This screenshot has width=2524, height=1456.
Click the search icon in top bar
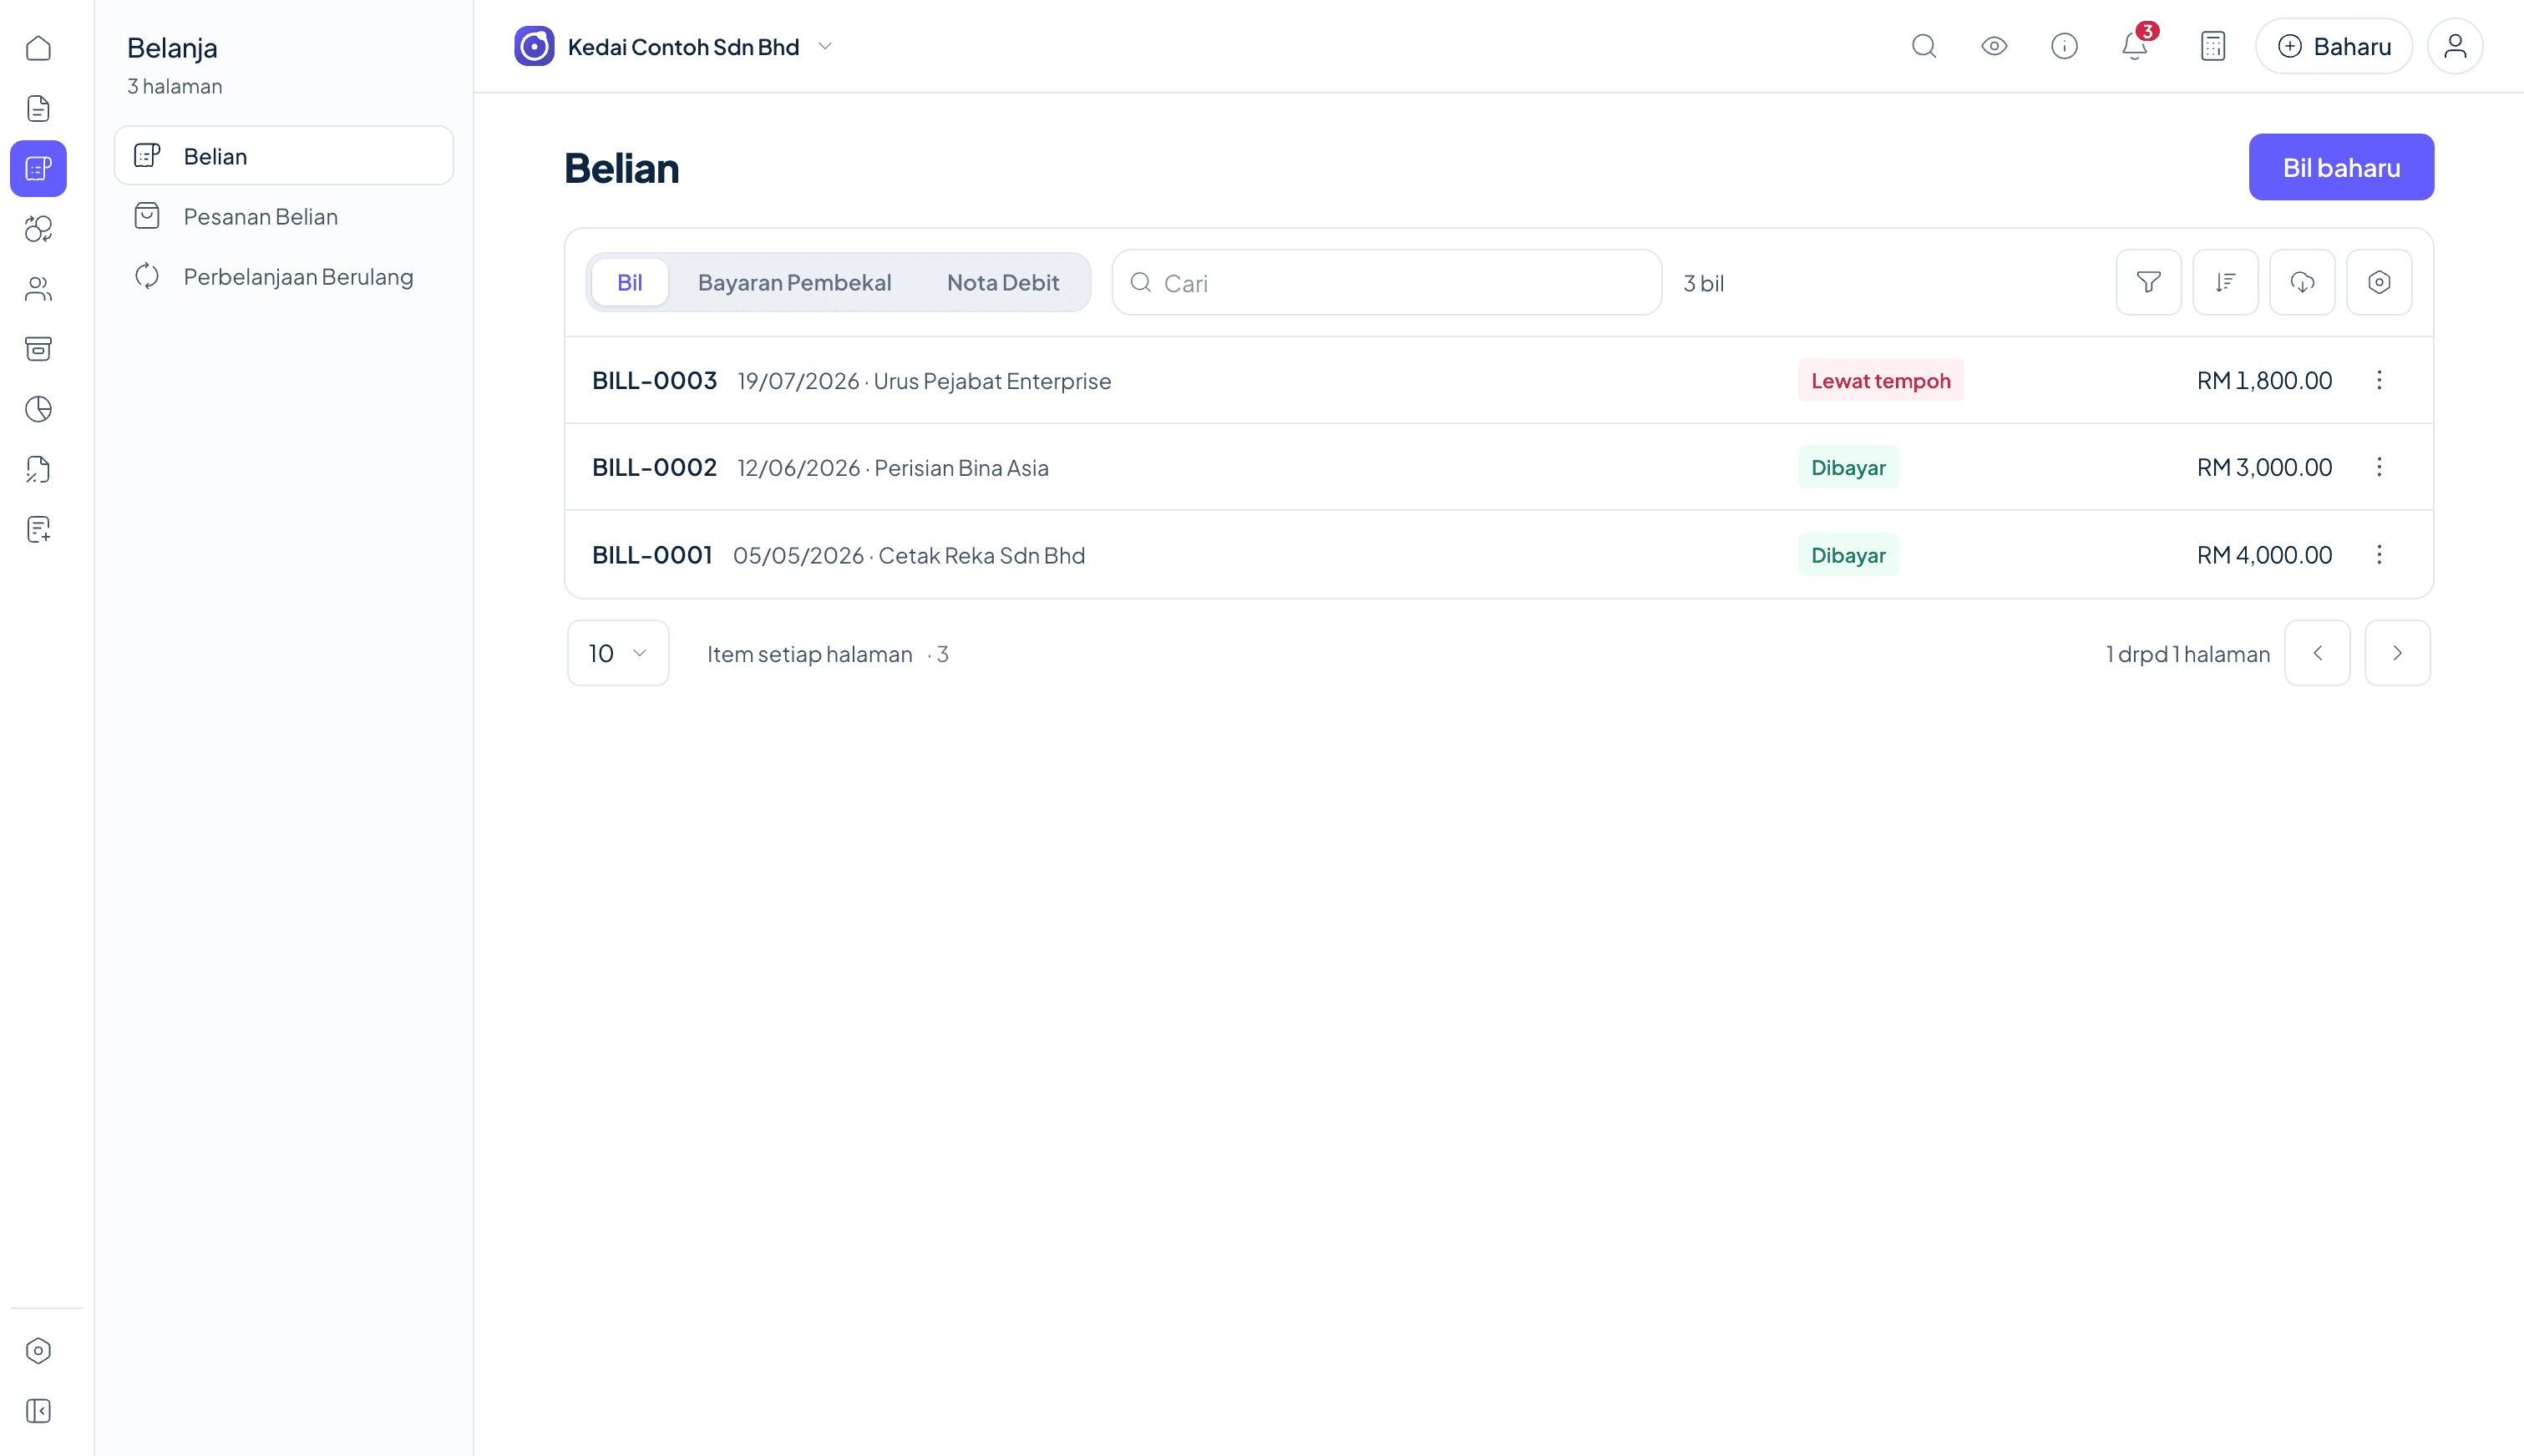[x=1923, y=46]
